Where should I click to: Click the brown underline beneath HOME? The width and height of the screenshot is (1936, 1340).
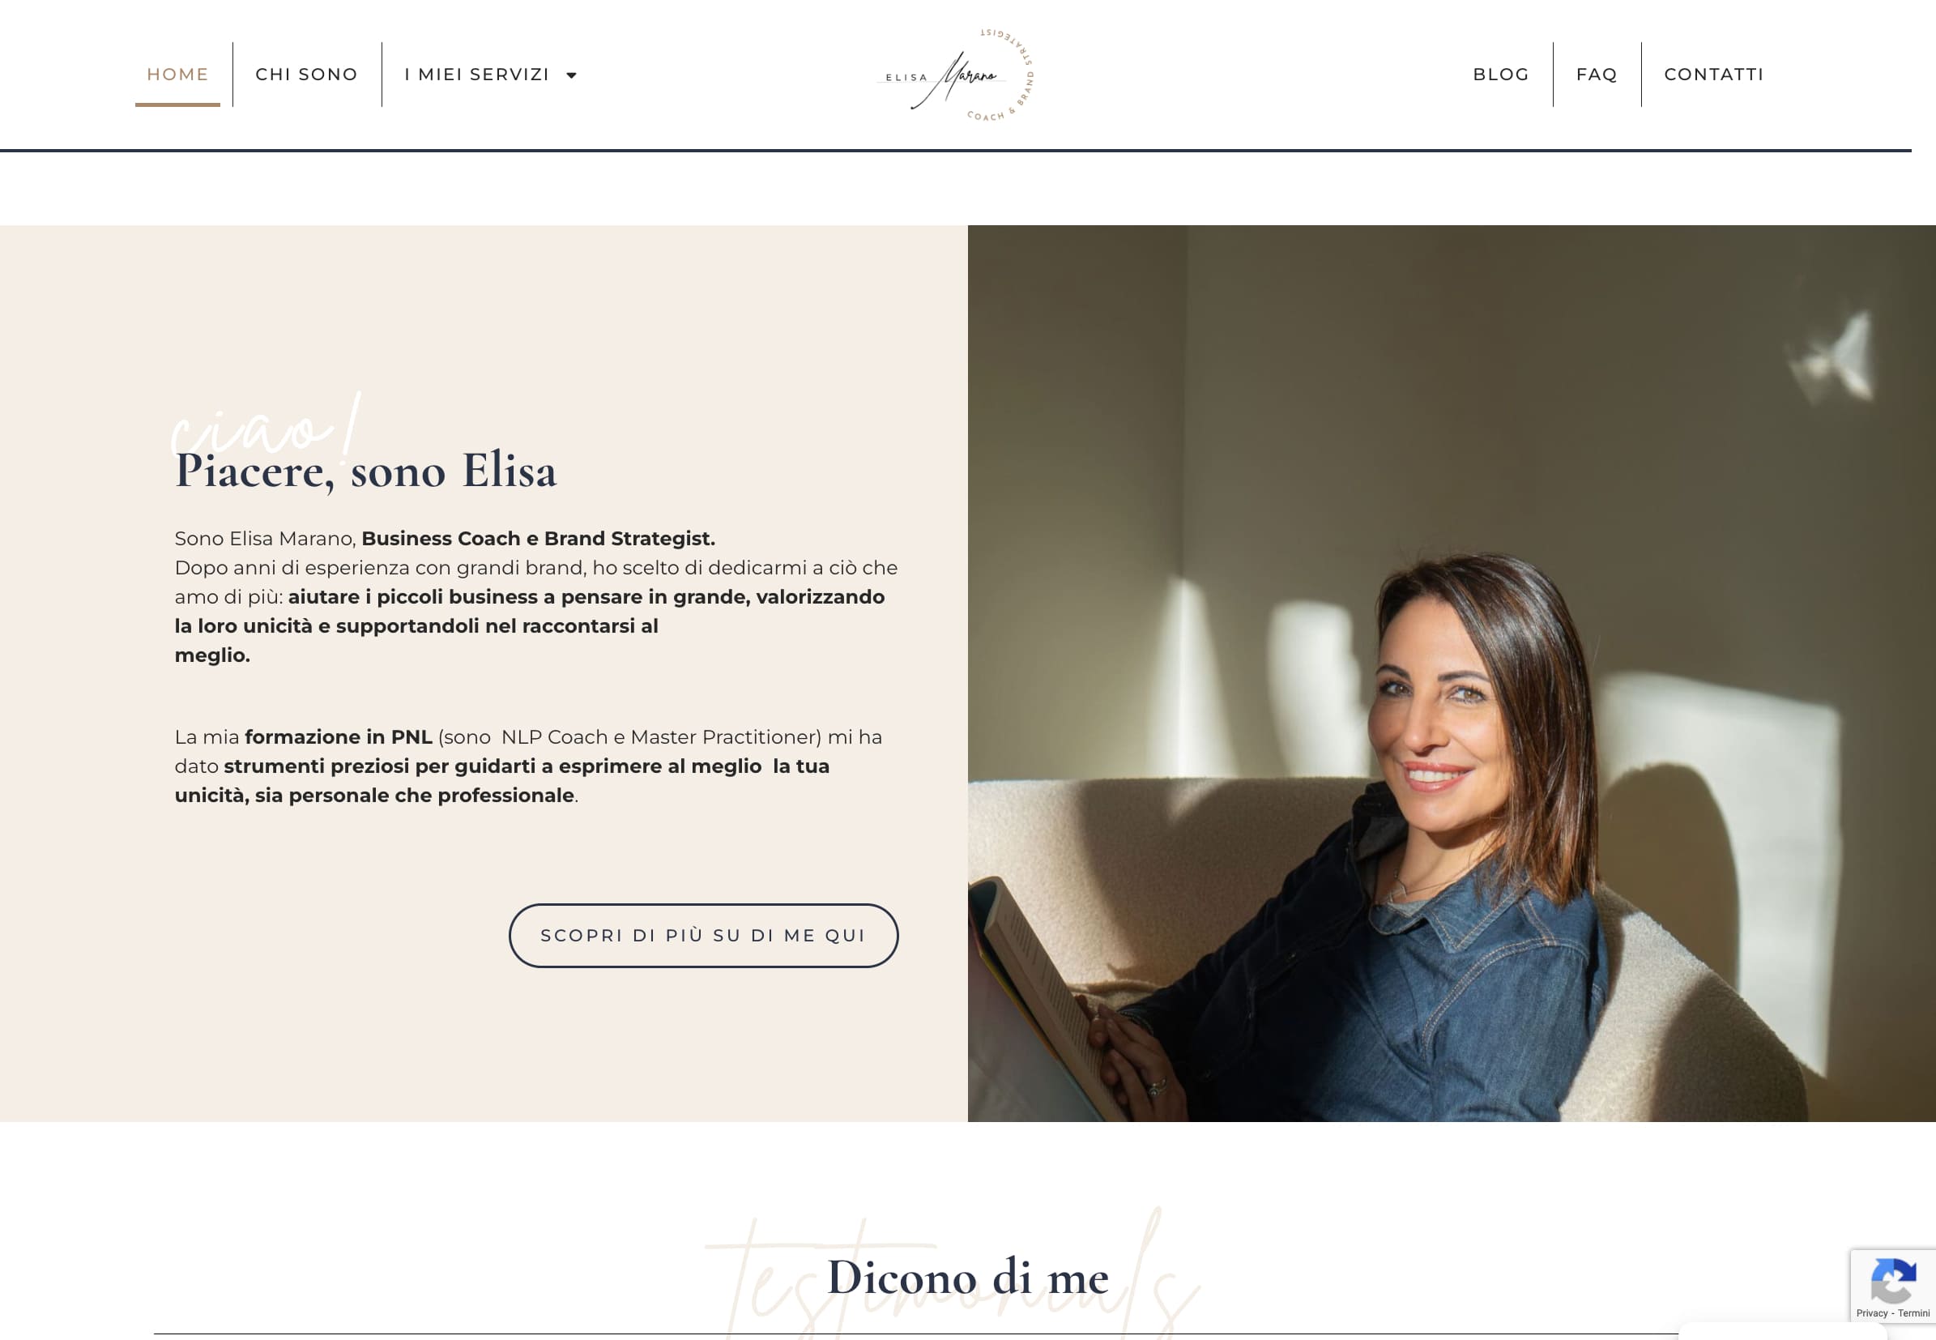[x=178, y=105]
